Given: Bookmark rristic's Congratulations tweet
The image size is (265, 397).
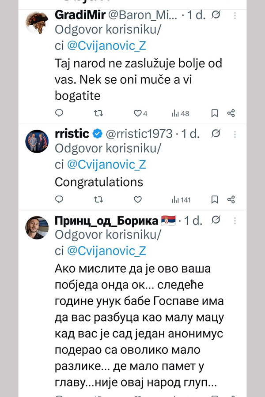Looking at the screenshot, I should (x=215, y=200).
